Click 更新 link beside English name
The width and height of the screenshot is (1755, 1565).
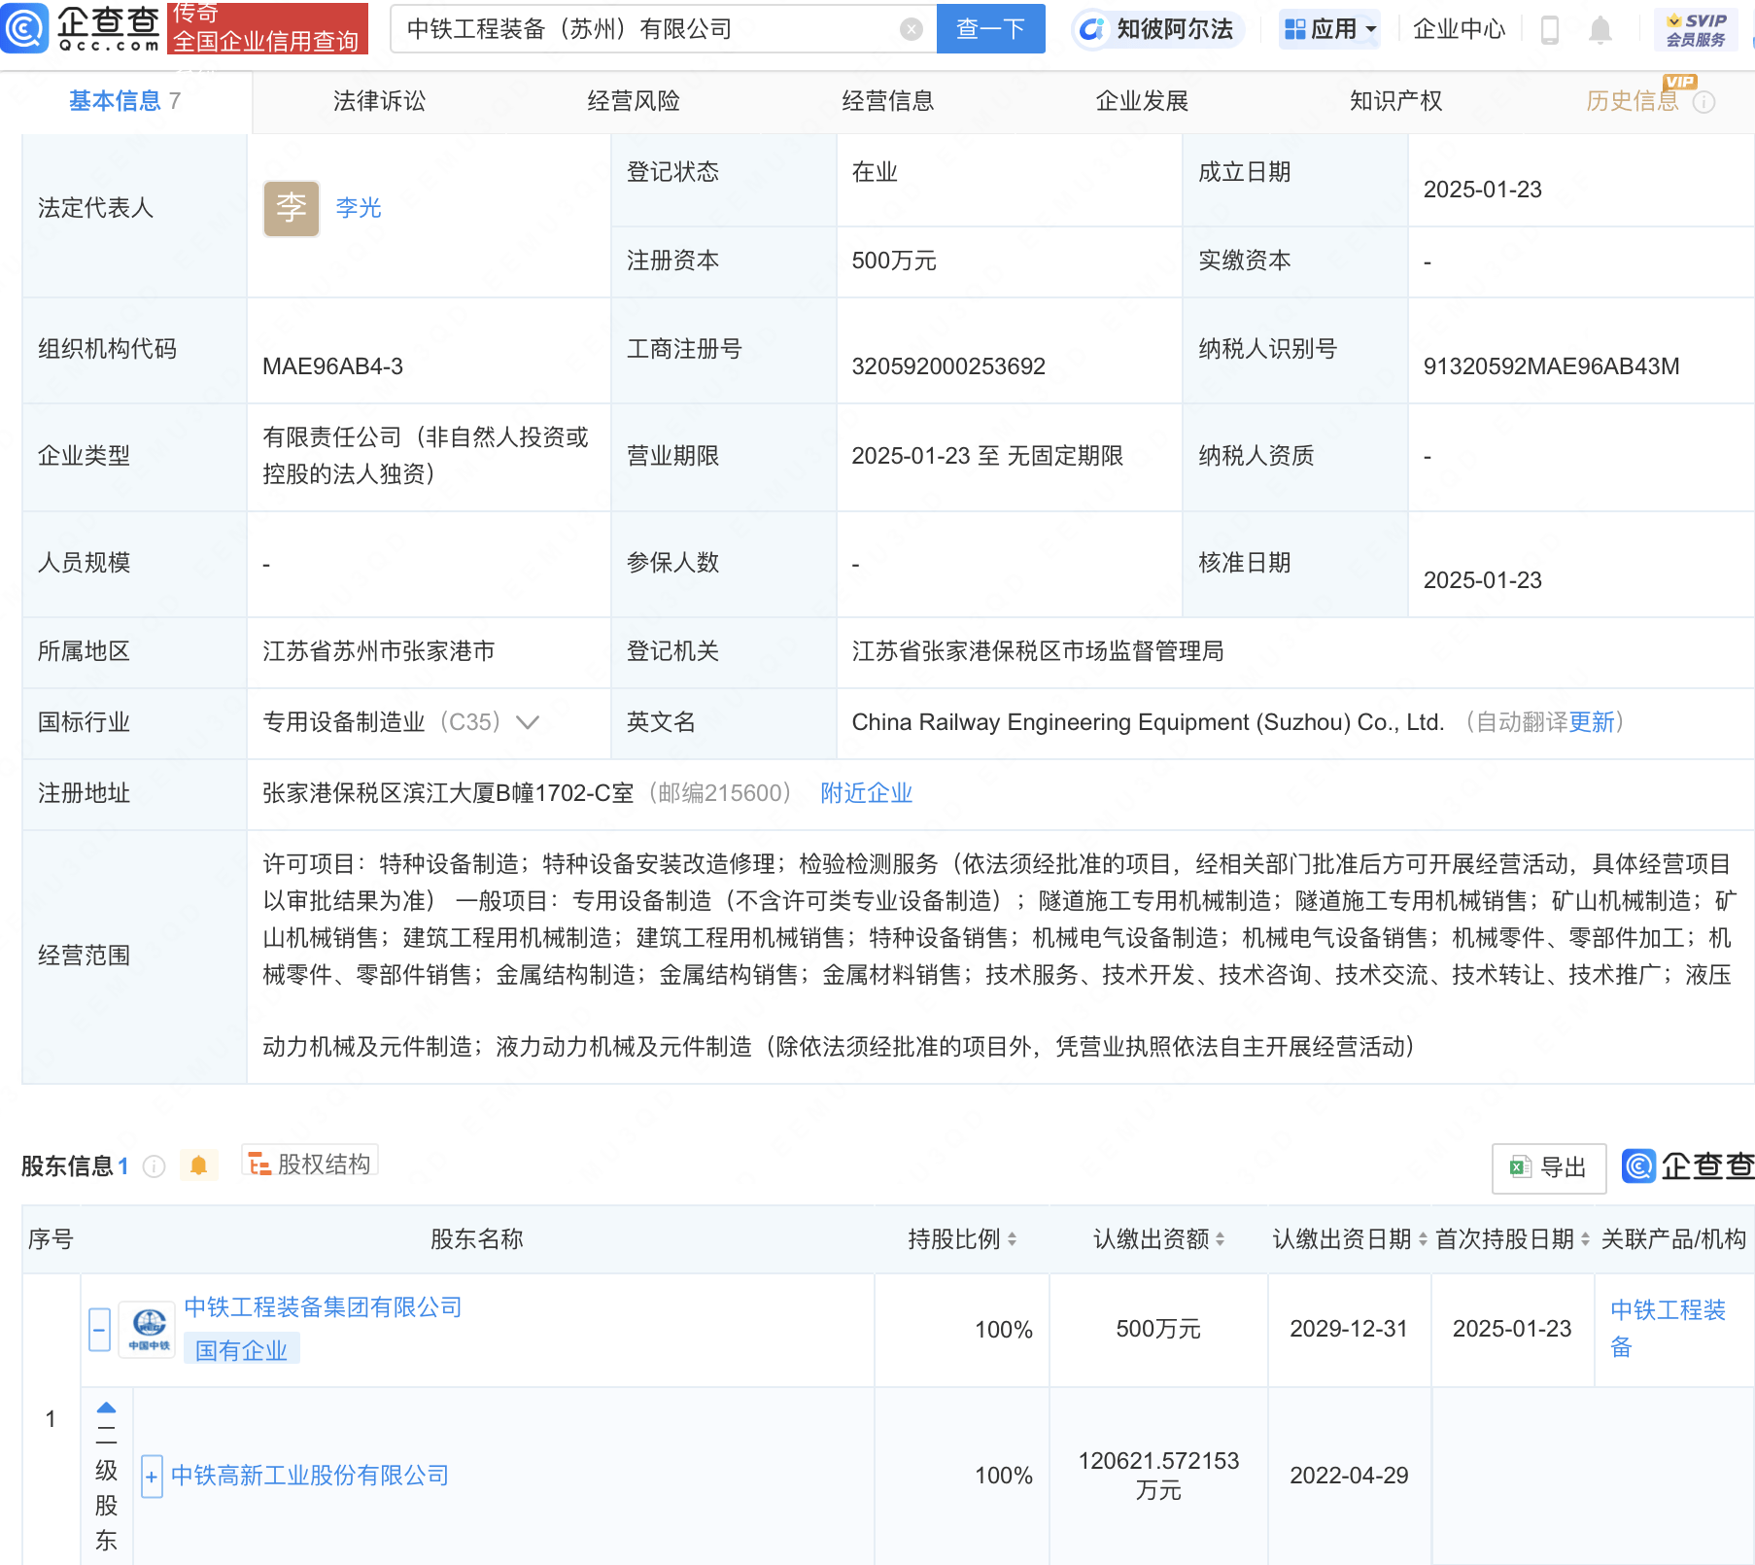(x=1591, y=722)
